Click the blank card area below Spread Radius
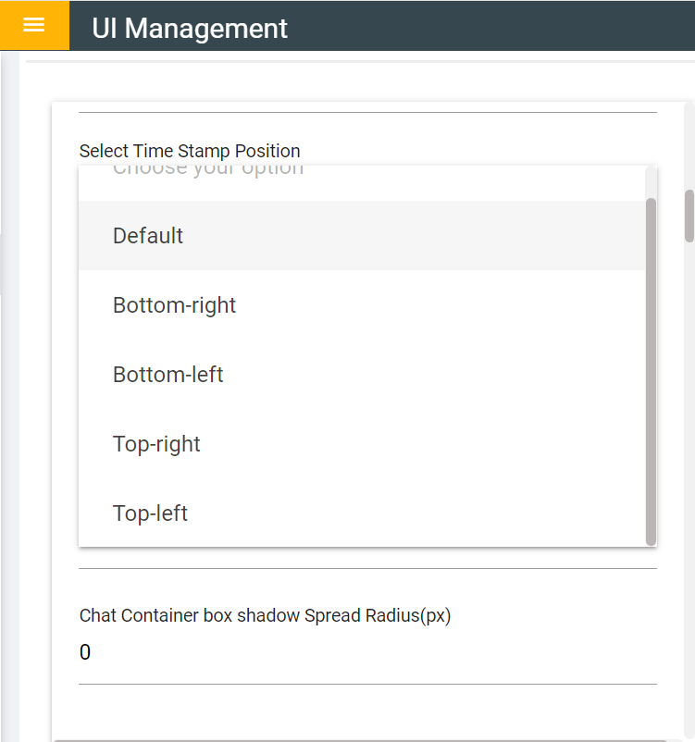 (x=367, y=711)
